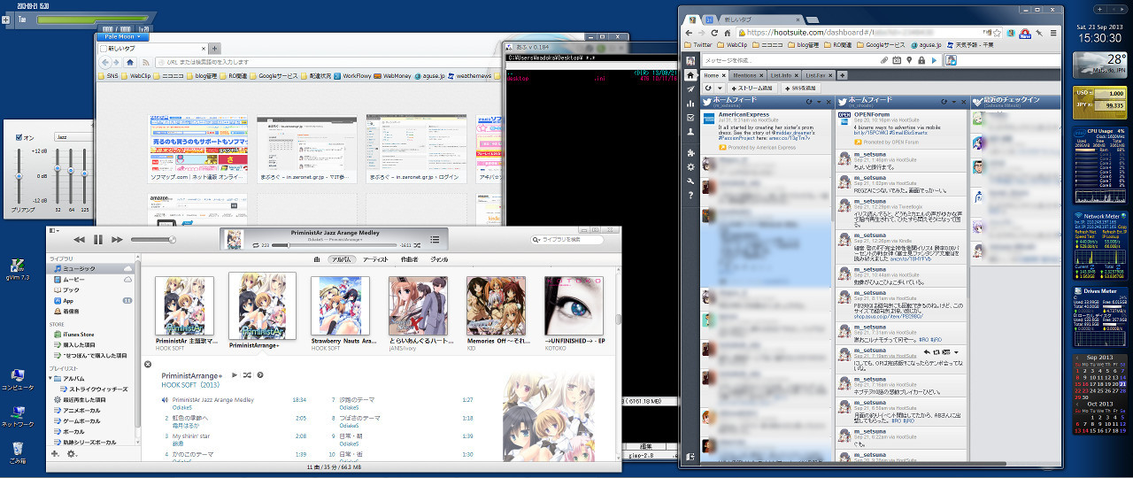Switch iTunes view to ジャンル tab
The image size is (1133, 478).
click(439, 259)
